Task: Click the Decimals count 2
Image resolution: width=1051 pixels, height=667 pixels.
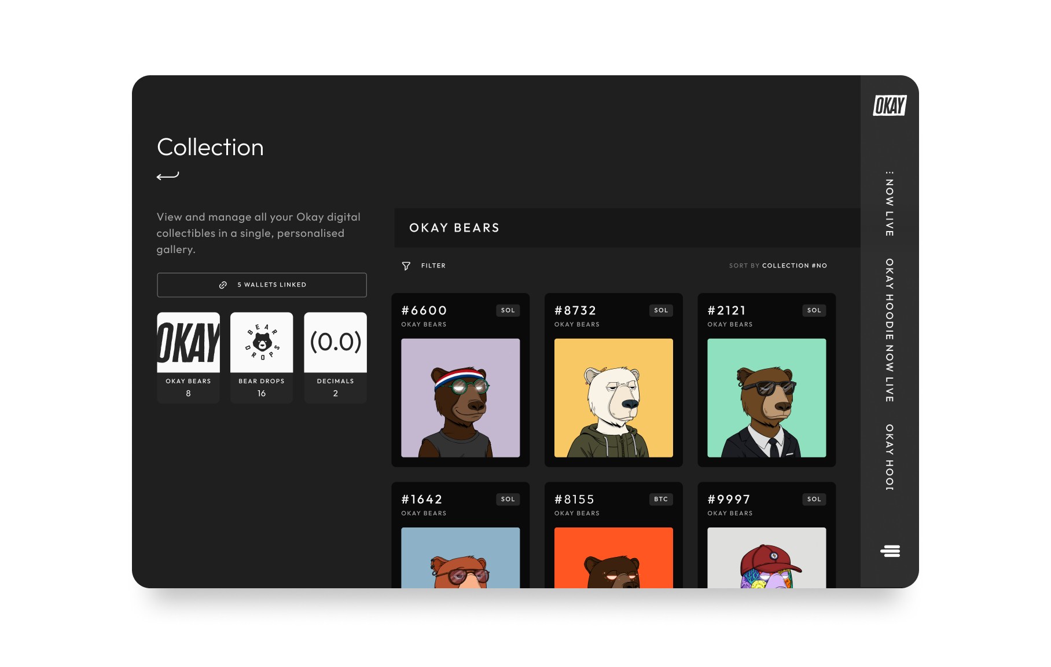Action: coord(336,394)
